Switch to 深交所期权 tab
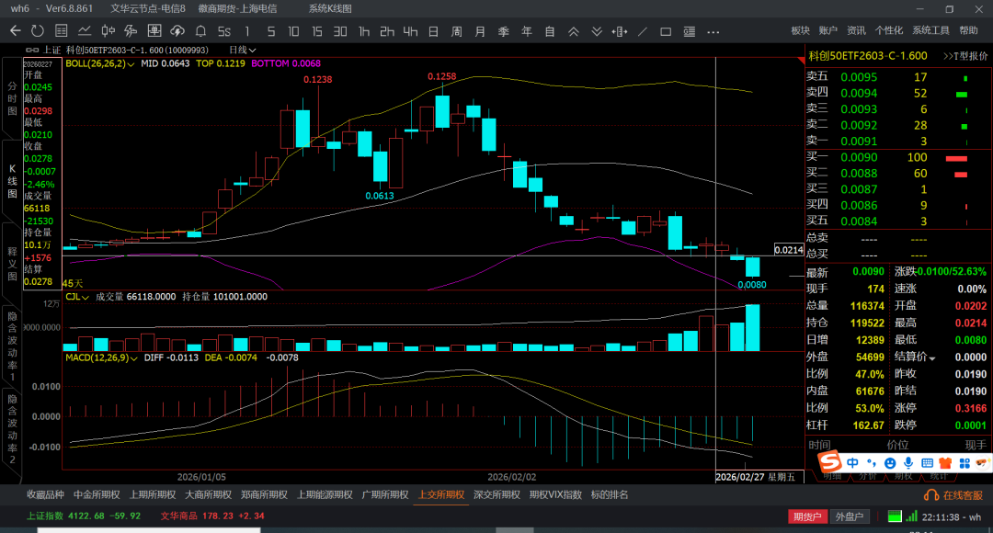Viewport: 993px width, 533px height. point(496,494)
